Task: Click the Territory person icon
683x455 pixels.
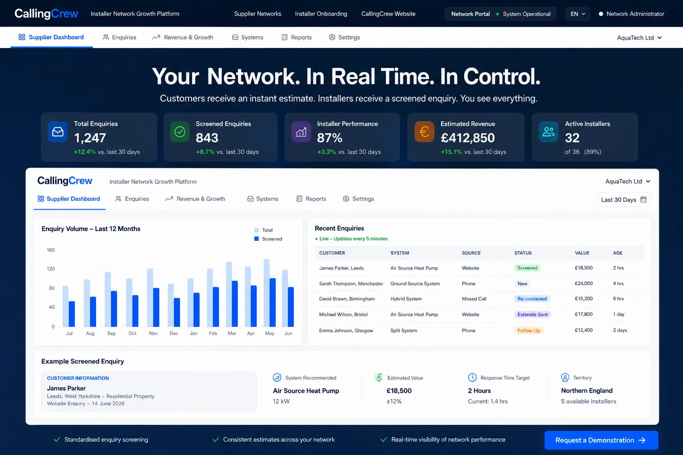Action: point(565,378)
